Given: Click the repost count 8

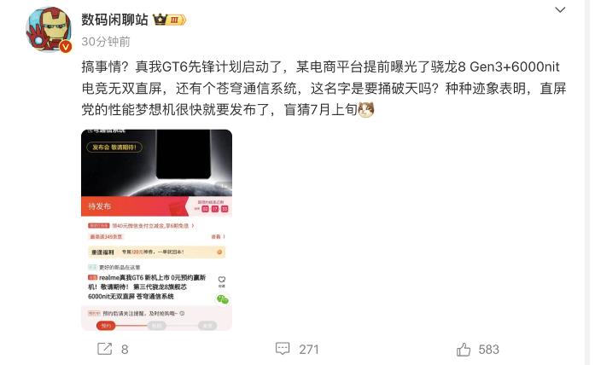Looking at the screenshot, I should tap(125, 349).
